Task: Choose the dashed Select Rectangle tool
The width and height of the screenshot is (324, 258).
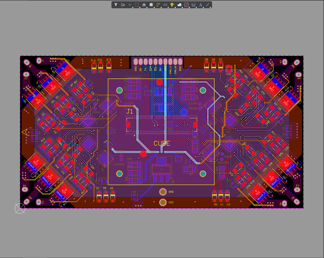Action: [137, 5]
